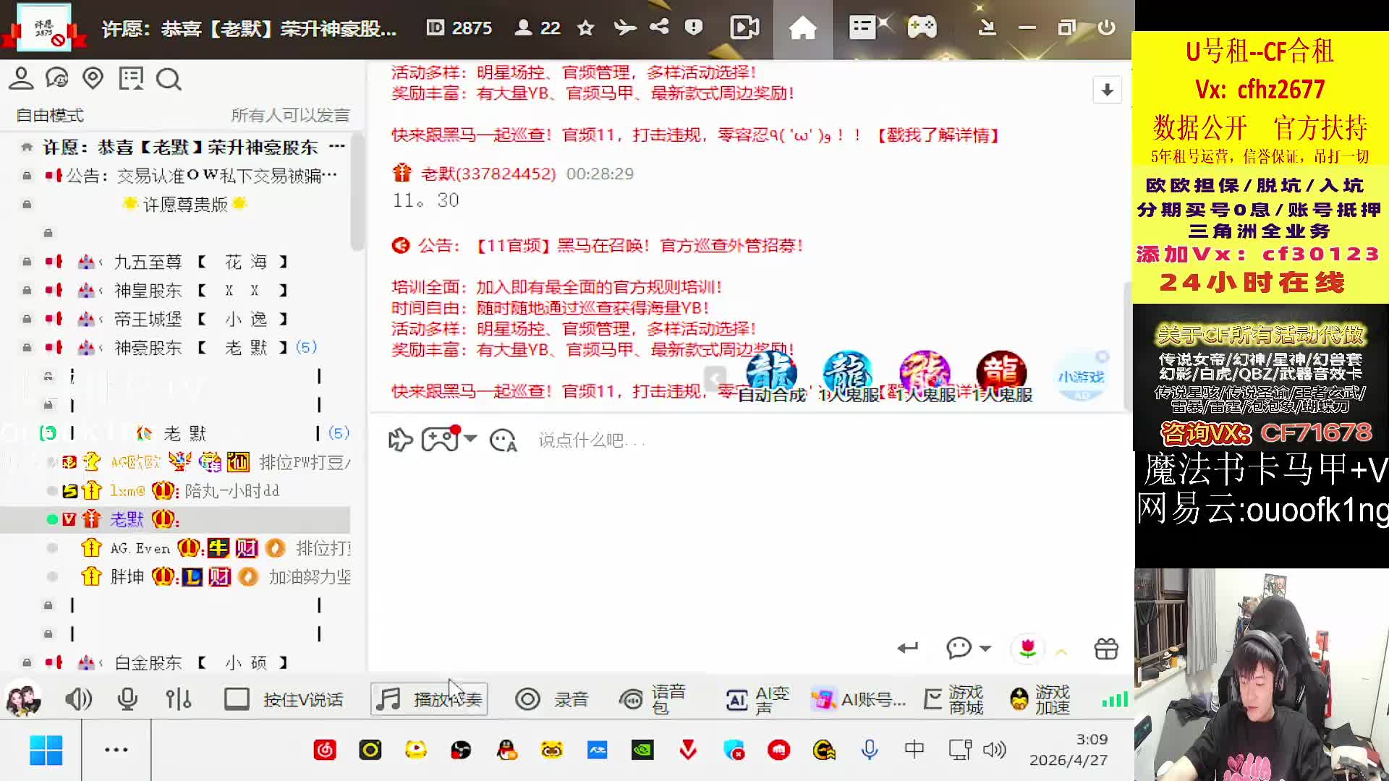
Task: Click the star favorite icon
Action: [x=585, y=28]
